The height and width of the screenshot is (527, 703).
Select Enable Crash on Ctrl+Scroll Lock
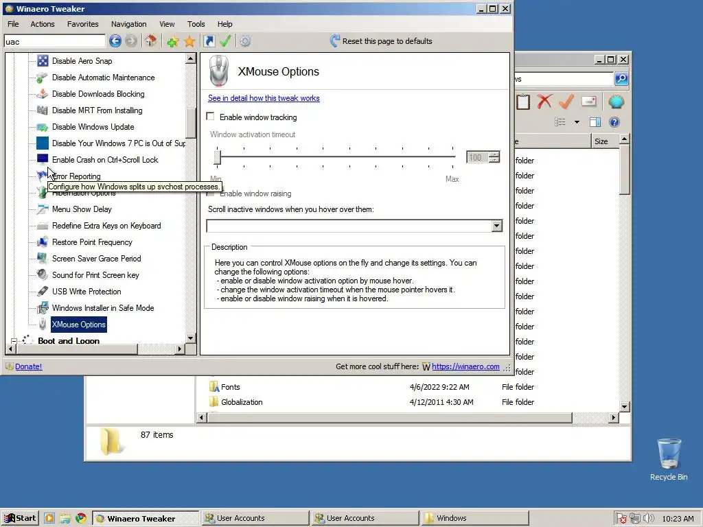105,159
